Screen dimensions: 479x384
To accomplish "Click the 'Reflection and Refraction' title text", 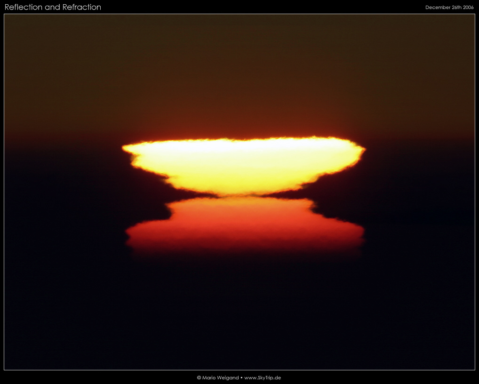I will pos(53,7).
